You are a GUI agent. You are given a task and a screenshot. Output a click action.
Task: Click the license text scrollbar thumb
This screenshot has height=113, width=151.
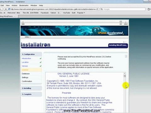pyautogui.click(x=125, y=76)
